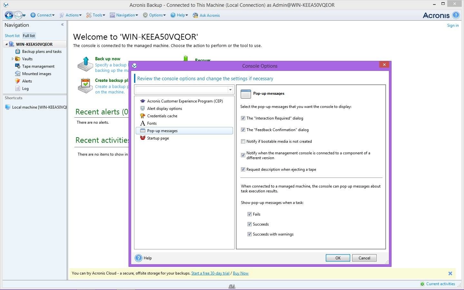This screenshot has width=464, height=290.
Task: Select WIN-KEEA50VQEOR machine in navigation tree
Action: (34, 44)
